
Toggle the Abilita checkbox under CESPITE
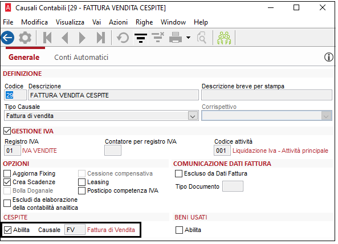[7, 230]
